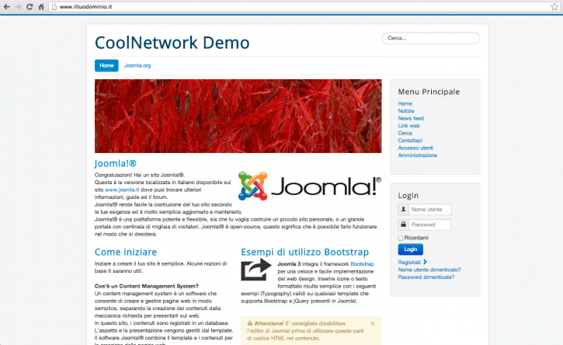Bookmark page with star icon
This screenshot has width=563, height=345.
[x=554, y=6]
